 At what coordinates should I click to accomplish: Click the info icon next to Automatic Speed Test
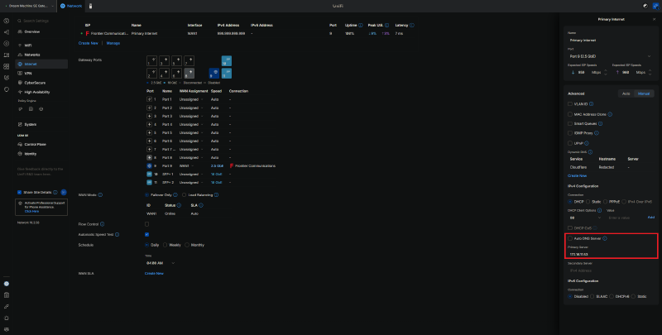117,235
